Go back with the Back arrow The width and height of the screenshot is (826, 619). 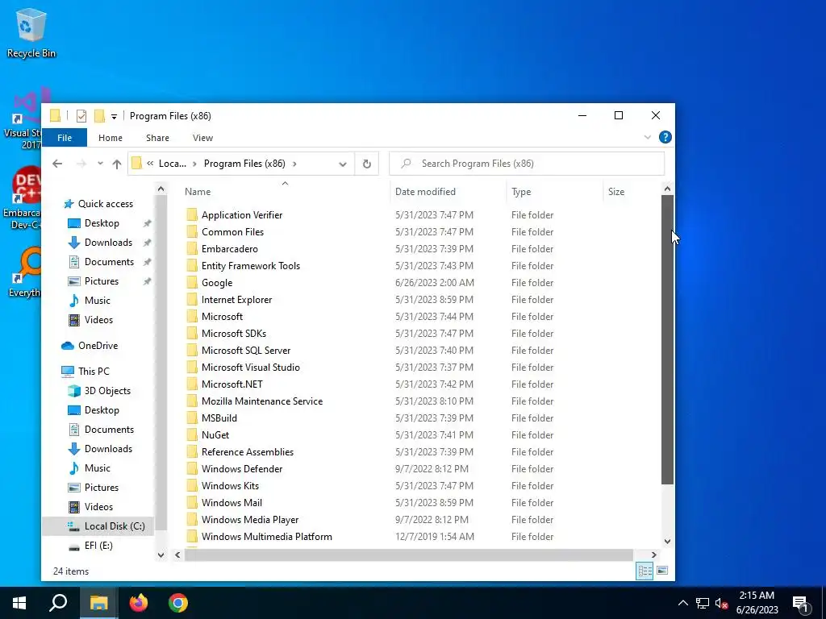57,164
